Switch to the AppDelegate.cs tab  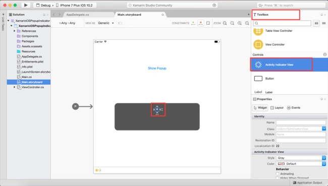78,15
